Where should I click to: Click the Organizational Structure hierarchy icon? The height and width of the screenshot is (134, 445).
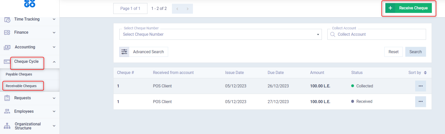pos(7,126)
